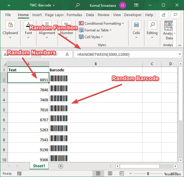Switch to Normal view
This screenshot has width=184, height=177.
[98, 173]
